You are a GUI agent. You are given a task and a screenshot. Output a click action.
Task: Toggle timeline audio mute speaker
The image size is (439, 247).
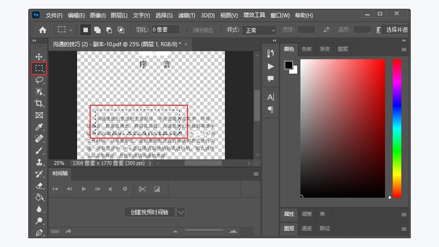pos(110,189)
